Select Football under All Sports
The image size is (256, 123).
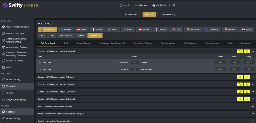[x=17, y=112]
